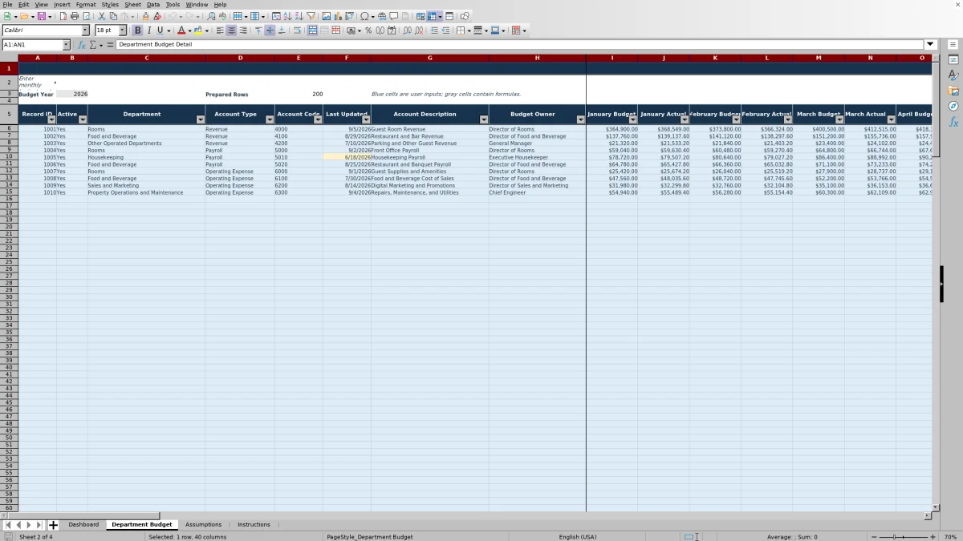Open the Account Description filter dropdown

pyautogui.click(x=483, y=119)
